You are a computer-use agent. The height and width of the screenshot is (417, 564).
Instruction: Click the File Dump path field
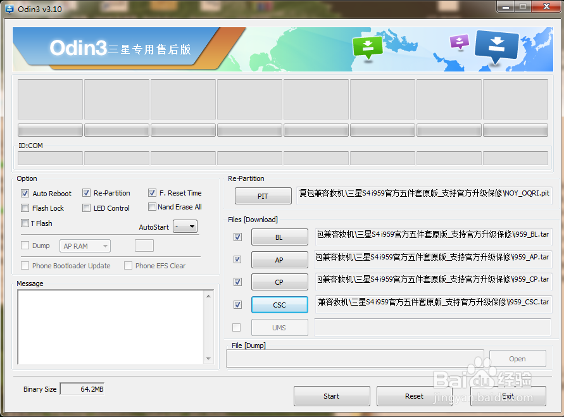pyautogui.click(x=355, y=358)
